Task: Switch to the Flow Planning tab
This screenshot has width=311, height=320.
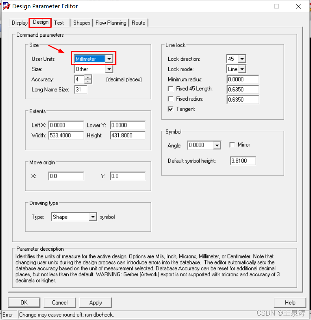Action: tap(111, 23)
